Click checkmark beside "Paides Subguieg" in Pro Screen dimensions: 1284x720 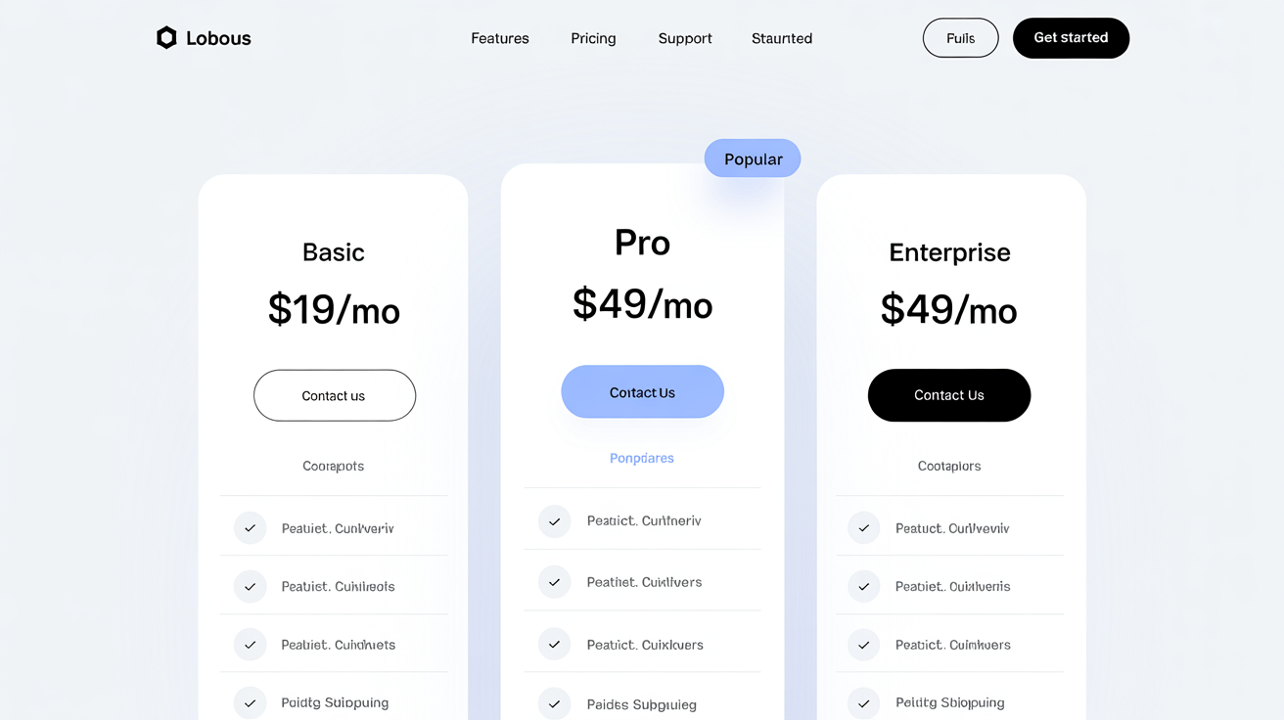(554, 703)
